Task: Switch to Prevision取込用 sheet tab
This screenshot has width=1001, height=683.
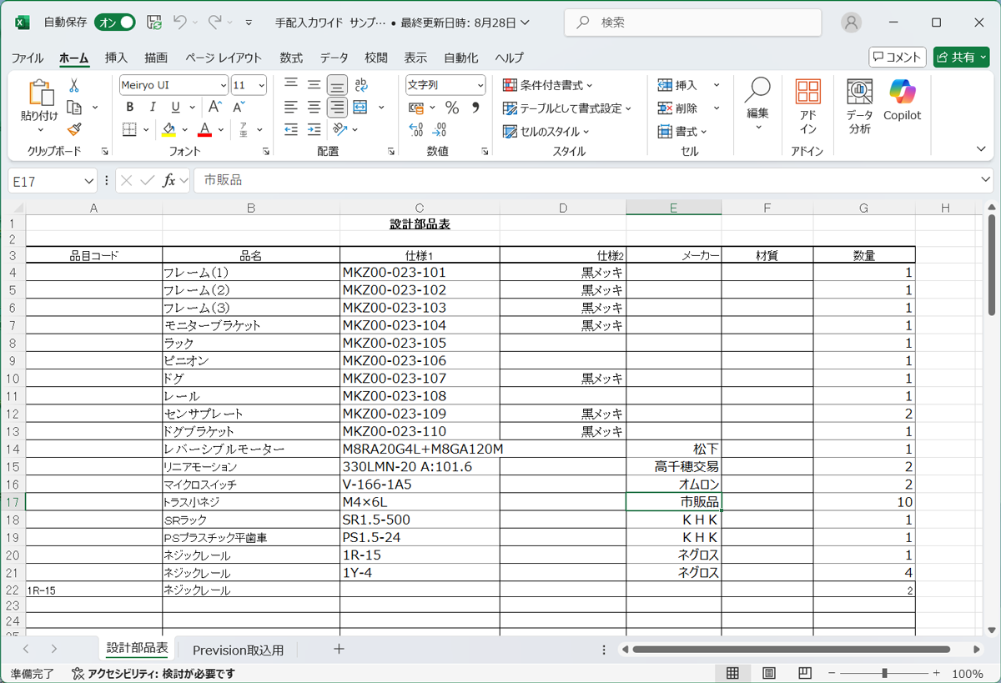Action: pyautogui.click(x=238, y=650)
